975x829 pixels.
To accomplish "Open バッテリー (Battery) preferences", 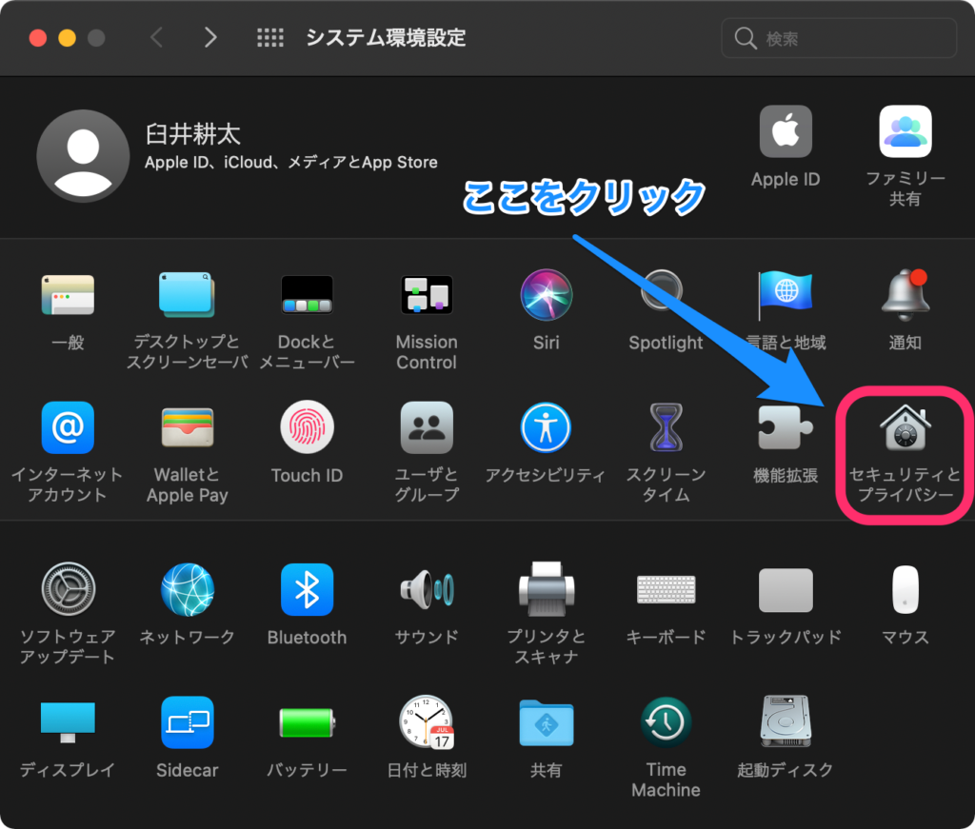I will click(x=307, y=722).
